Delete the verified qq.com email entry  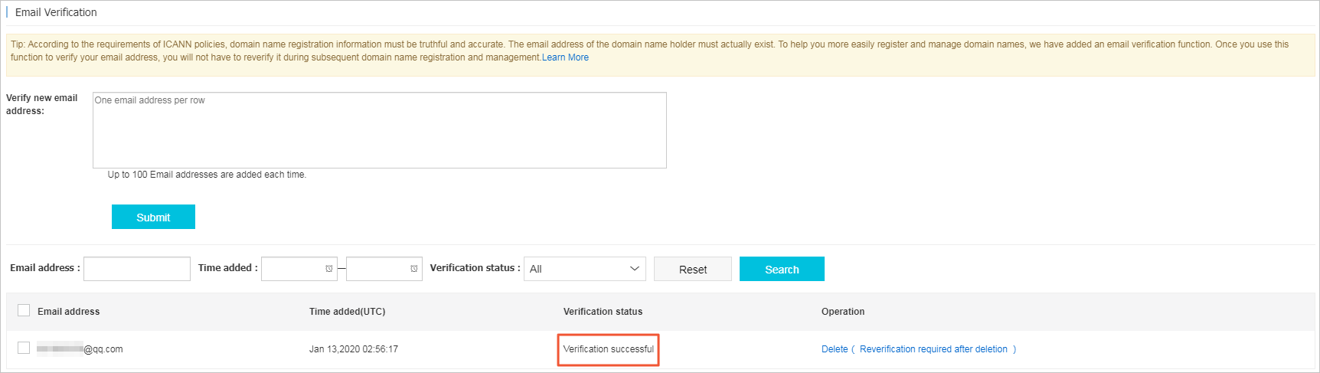834,349
